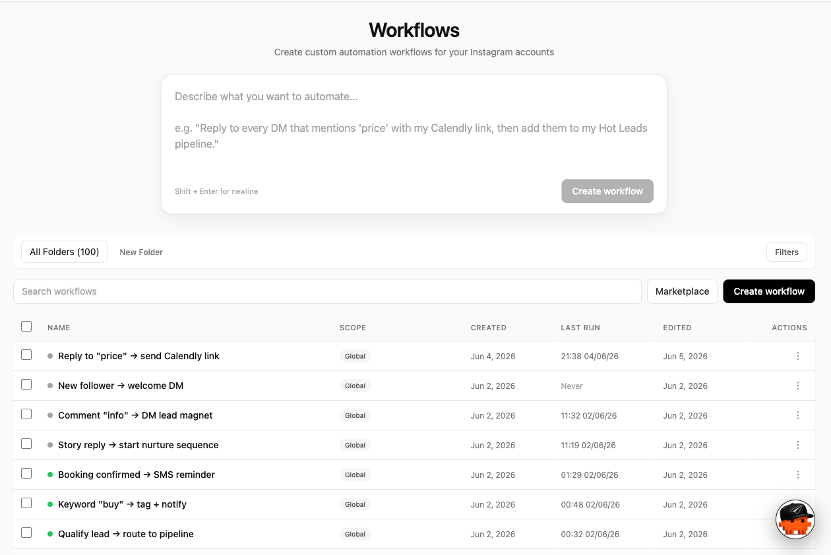Open Story reply → start nurture sequence
This screenshot has width=831, height=555.
click(138, 445)
